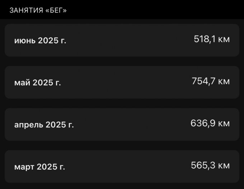This screenshot has width=244, height=189.
Task: Click the 636,9 км distance value
Action: pos(210,124)
